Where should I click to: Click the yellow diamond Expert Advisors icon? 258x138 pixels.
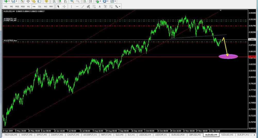click(46, 1)
